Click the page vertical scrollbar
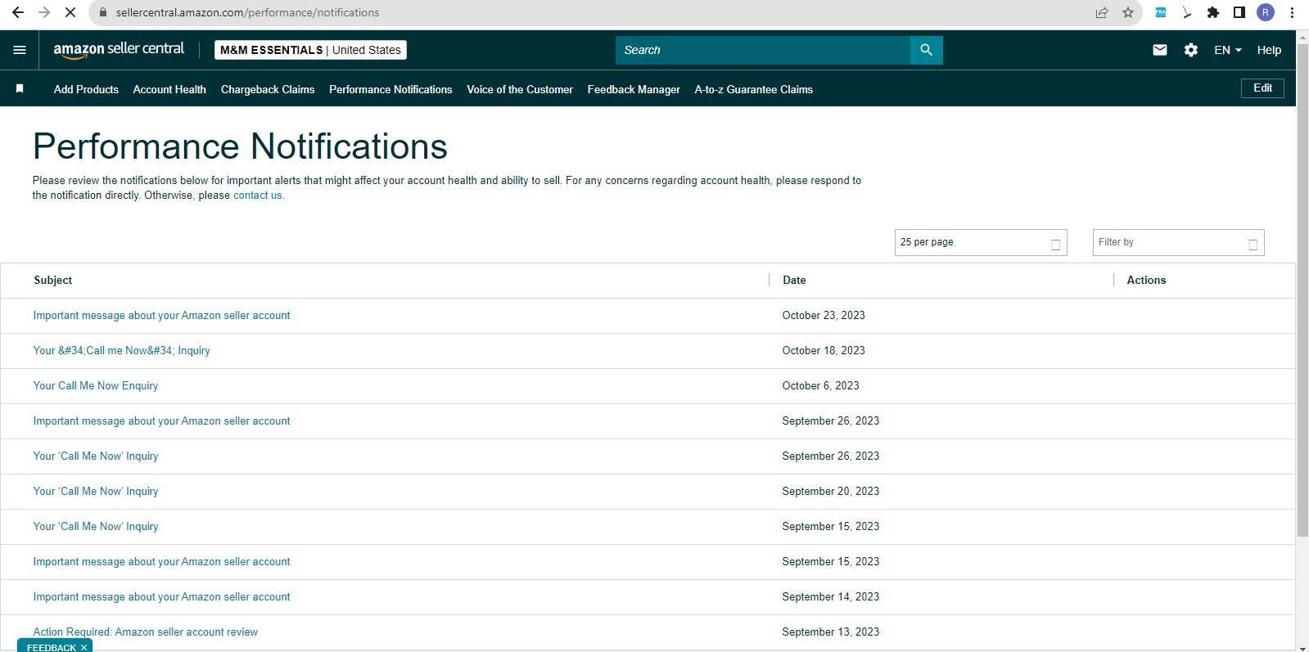This screenshot has width=1309, height=652. (x=1302, y=290)
